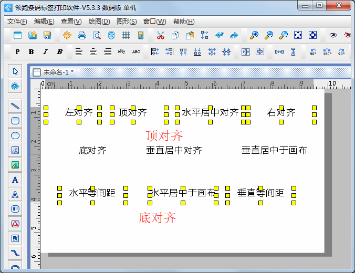The width and height of the screenshot is (355, 273).
Task: Open document settings gear icon
Action: coord(67,35)
